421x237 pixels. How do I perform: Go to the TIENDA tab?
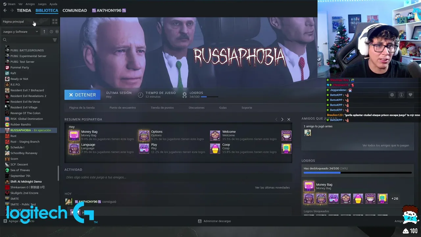[x=24, y=11]
